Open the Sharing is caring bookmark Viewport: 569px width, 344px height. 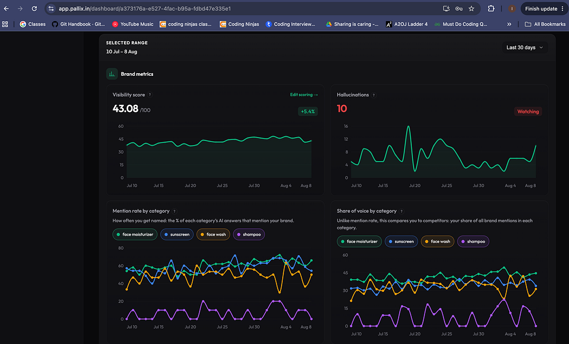point(352,24)
